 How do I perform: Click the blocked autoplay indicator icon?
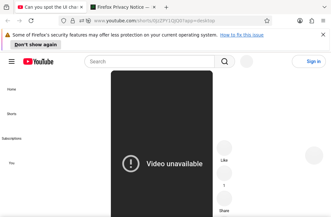click(x=89, y=21)
